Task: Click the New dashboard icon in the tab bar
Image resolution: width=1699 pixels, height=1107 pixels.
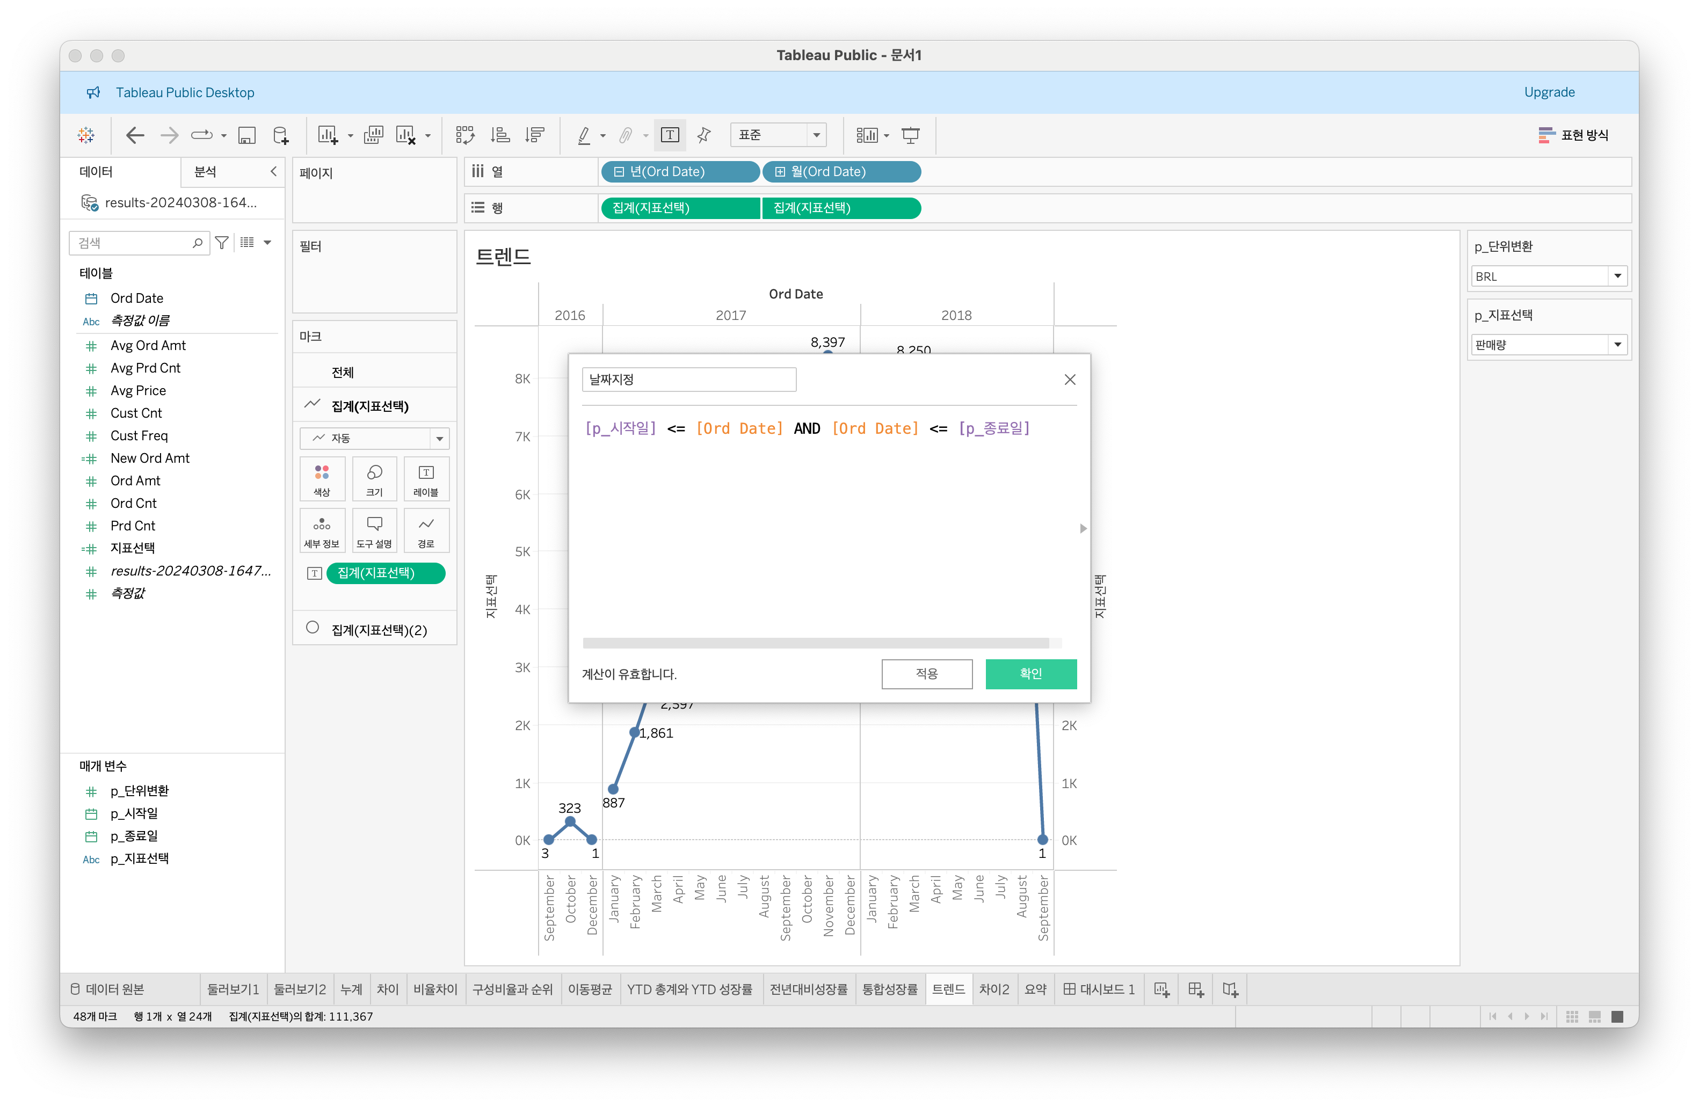Action: point(1196,989)
